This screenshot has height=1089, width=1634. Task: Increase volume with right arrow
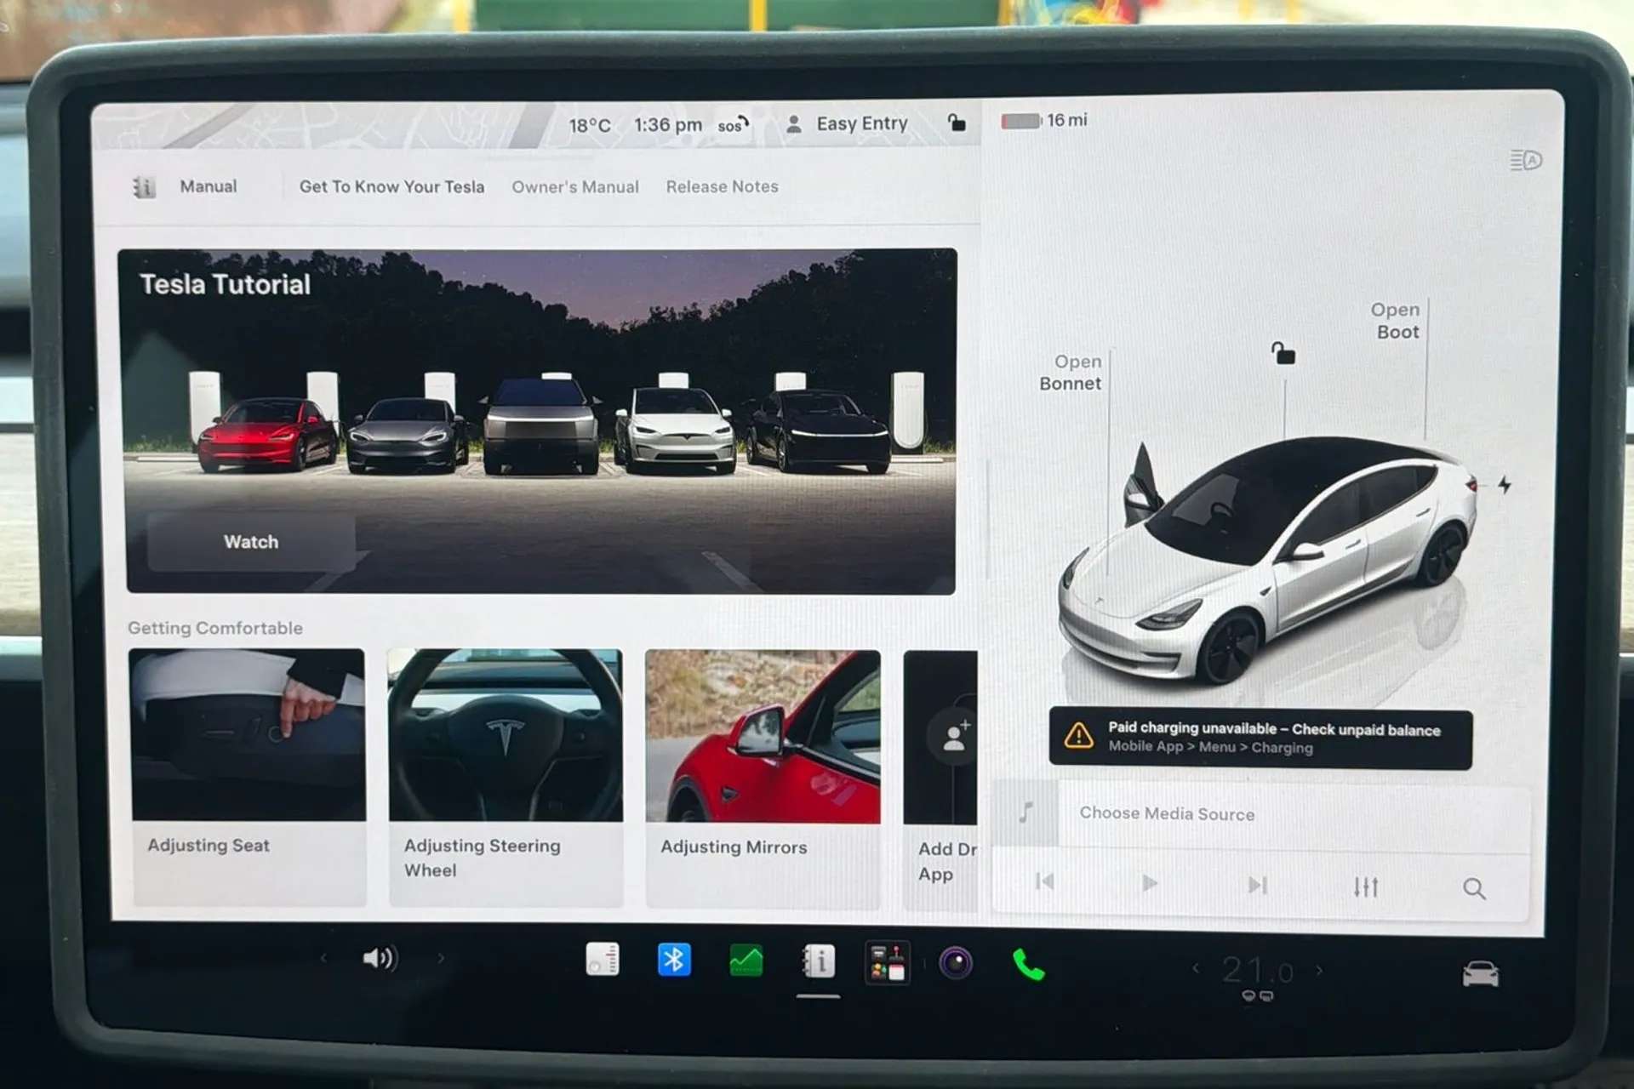[x=441, y=959]
